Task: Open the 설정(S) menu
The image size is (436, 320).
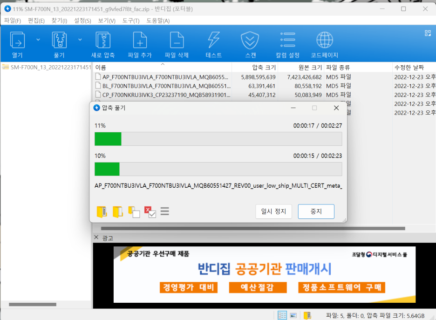Action: [82, 20]
